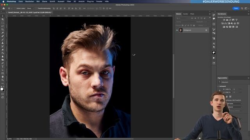Add a Curves adjustment
250x140 pixels.
tap(230, 20)
